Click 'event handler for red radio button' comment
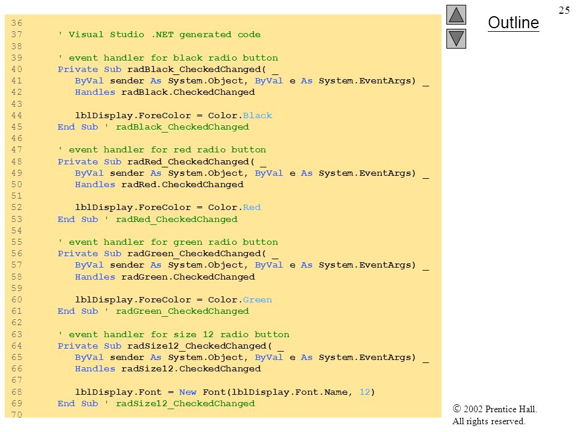This screenshot has width=576, height=432. [x=162, y=150]
